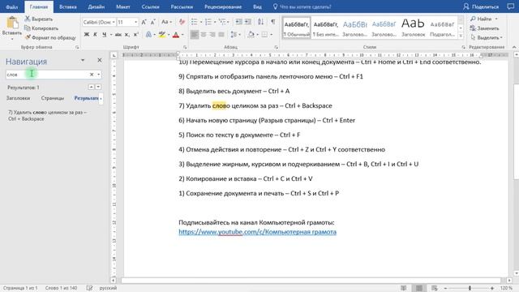
Task: Switch to Web Layout view in the status bar
Action: click(x=435, y=288)
